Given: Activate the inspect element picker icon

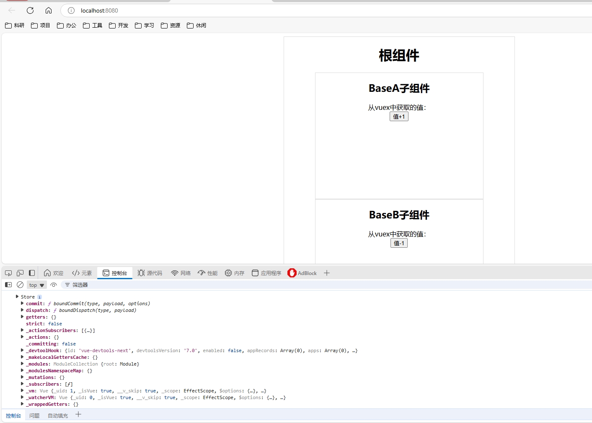Looking at the screenshot, I should click(8, 273).
